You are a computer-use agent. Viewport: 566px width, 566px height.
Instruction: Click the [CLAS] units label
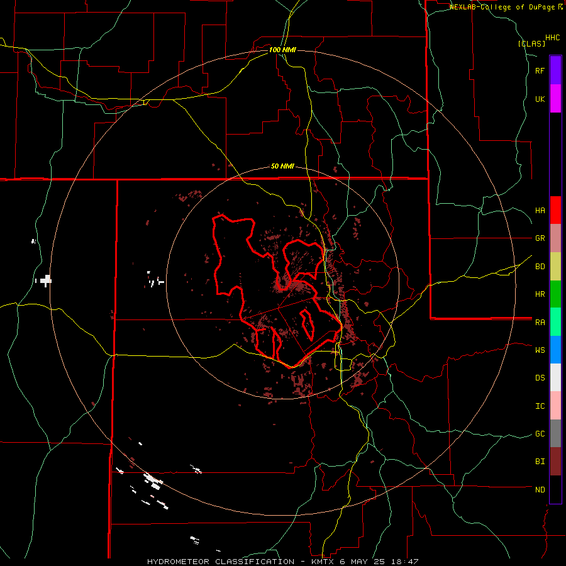click(531, 43)
